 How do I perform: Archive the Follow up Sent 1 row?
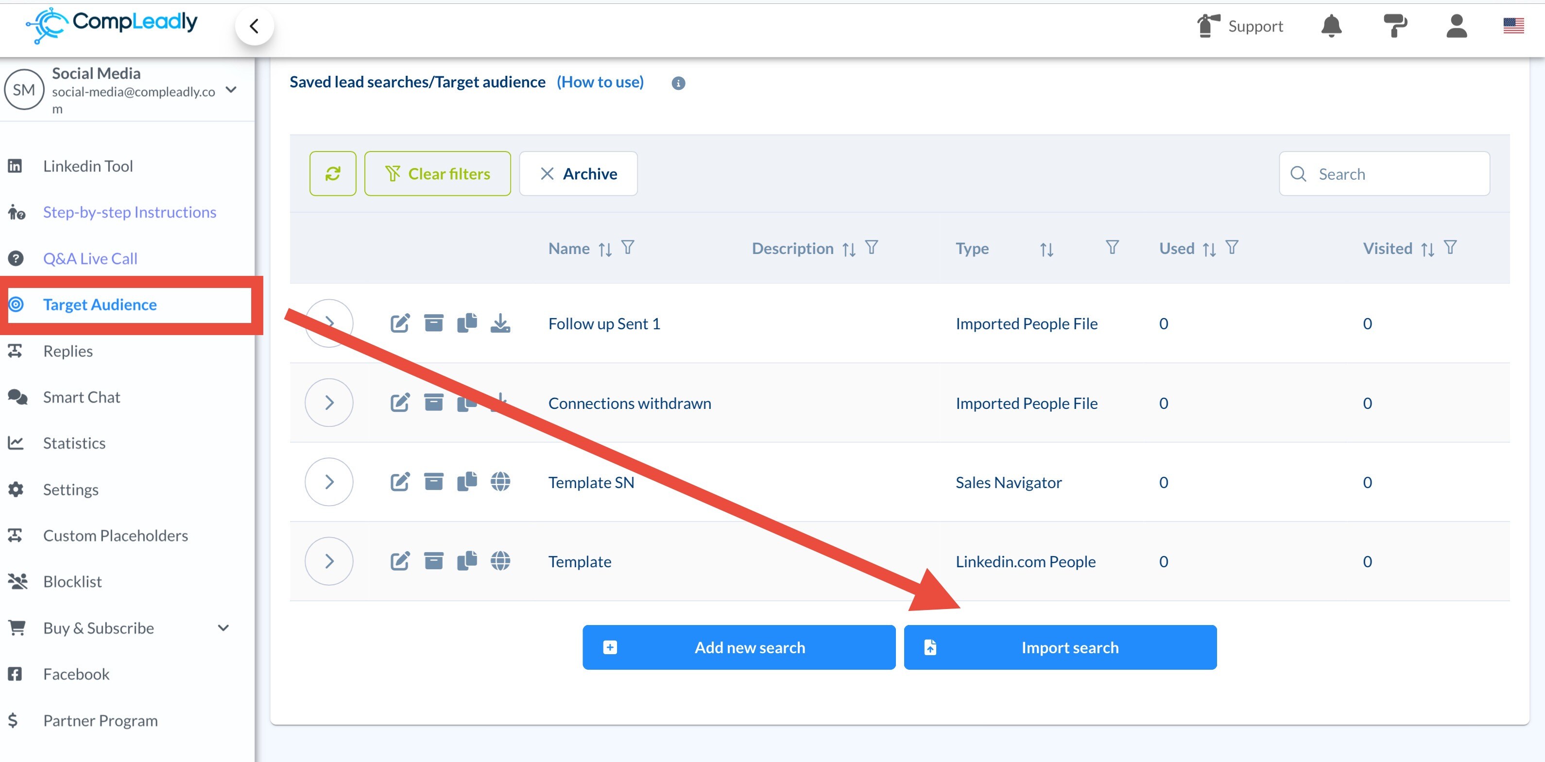(x=434, y=323)
